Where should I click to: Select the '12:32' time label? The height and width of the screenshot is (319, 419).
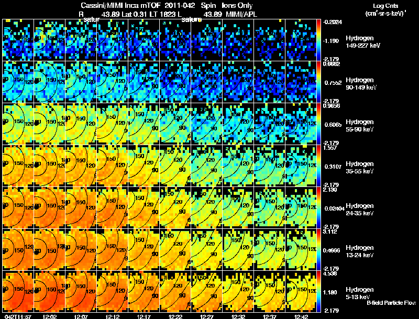click(238, 316)
